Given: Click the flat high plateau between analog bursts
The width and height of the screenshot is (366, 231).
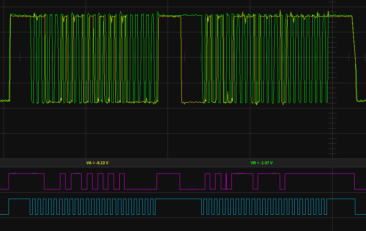Looking at the screenshot, I should tap(169, 16).
